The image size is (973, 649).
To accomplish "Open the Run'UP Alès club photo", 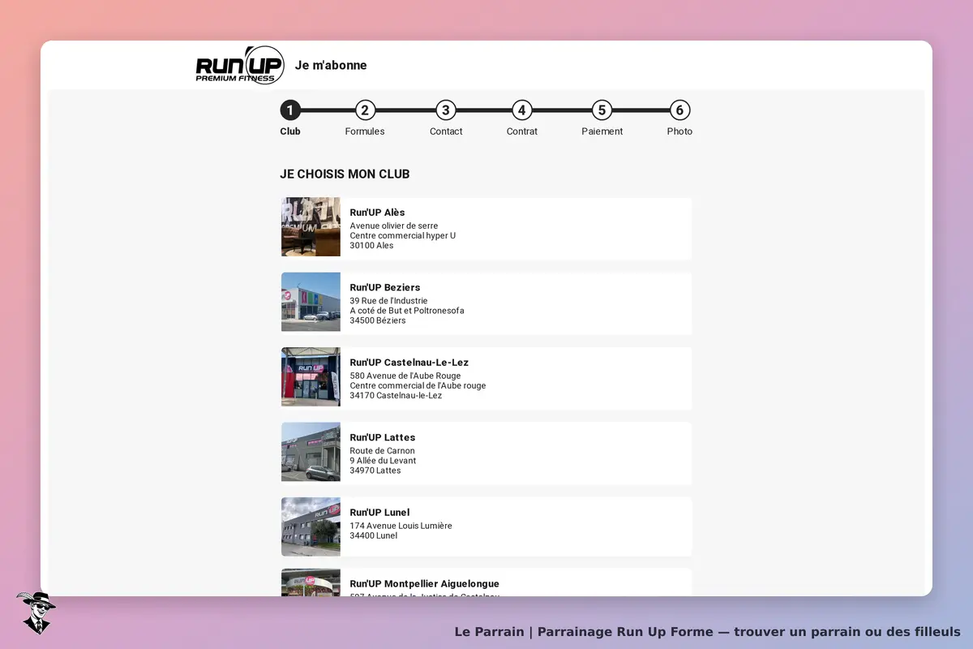I will tap(311, 227).
